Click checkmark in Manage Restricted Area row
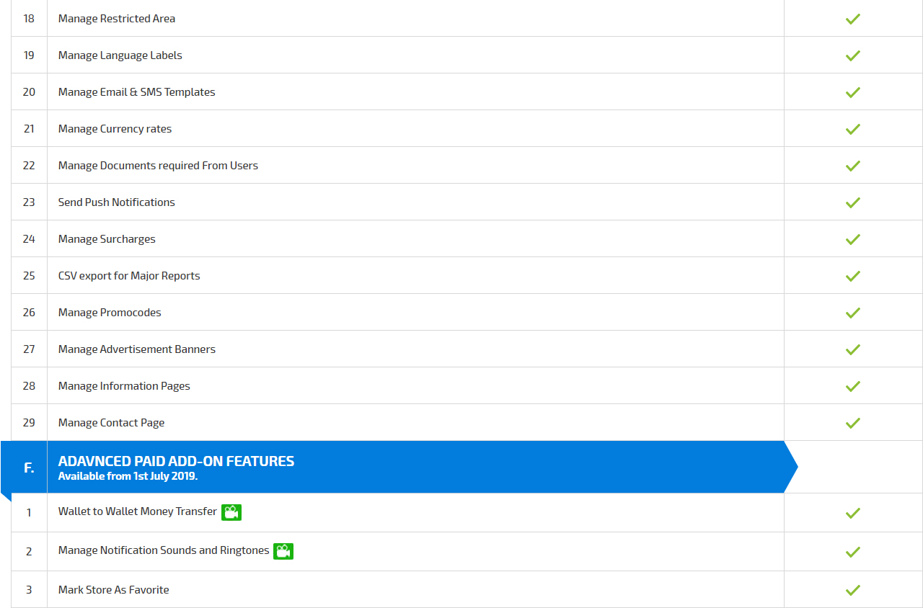This screenshot has width=923, height=608. click(853, 19)
